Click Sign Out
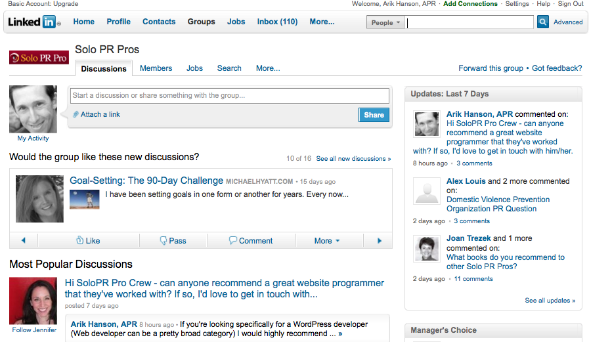Image resolution: width=589 pixels, height=342 pixels. click(x=570, y=4)
